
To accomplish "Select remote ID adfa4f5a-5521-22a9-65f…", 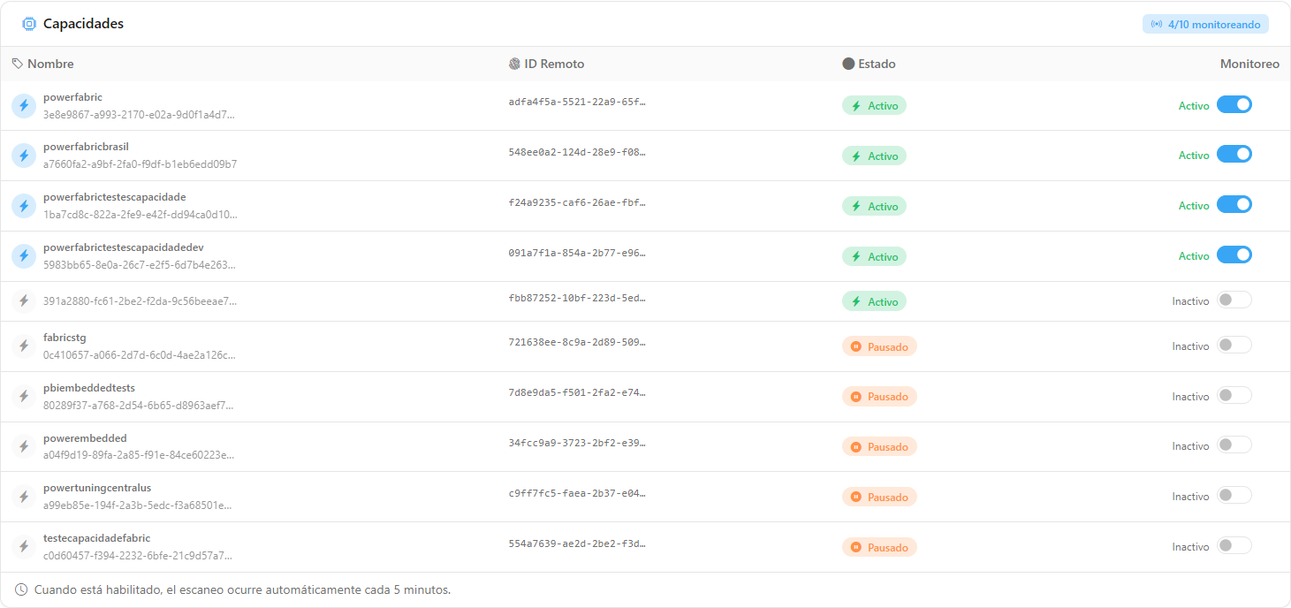I will 577,102.
